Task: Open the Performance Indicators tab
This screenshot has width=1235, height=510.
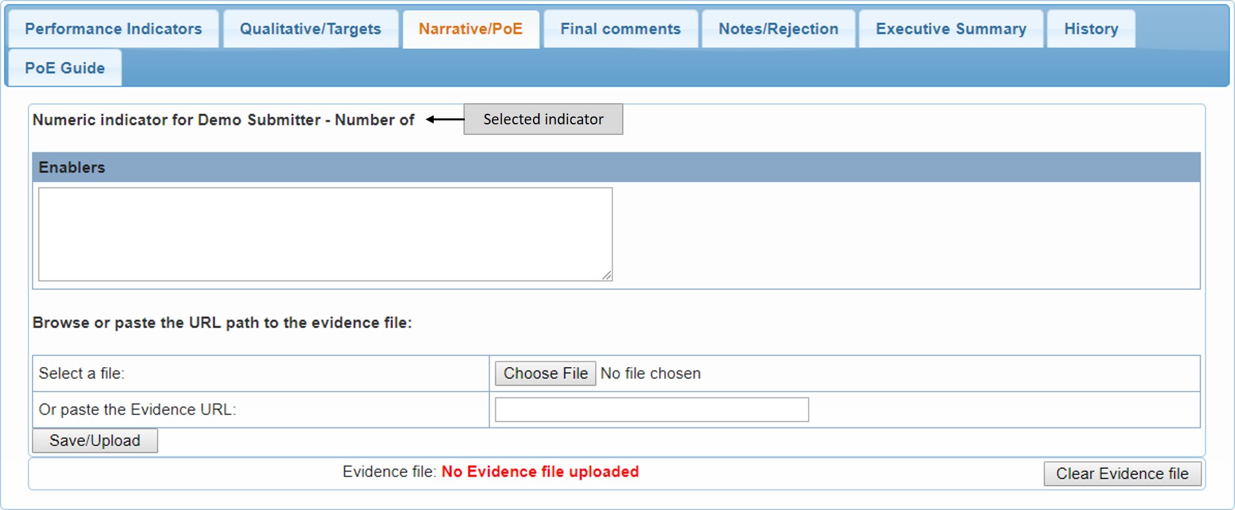Action: (x=113, y=29)
